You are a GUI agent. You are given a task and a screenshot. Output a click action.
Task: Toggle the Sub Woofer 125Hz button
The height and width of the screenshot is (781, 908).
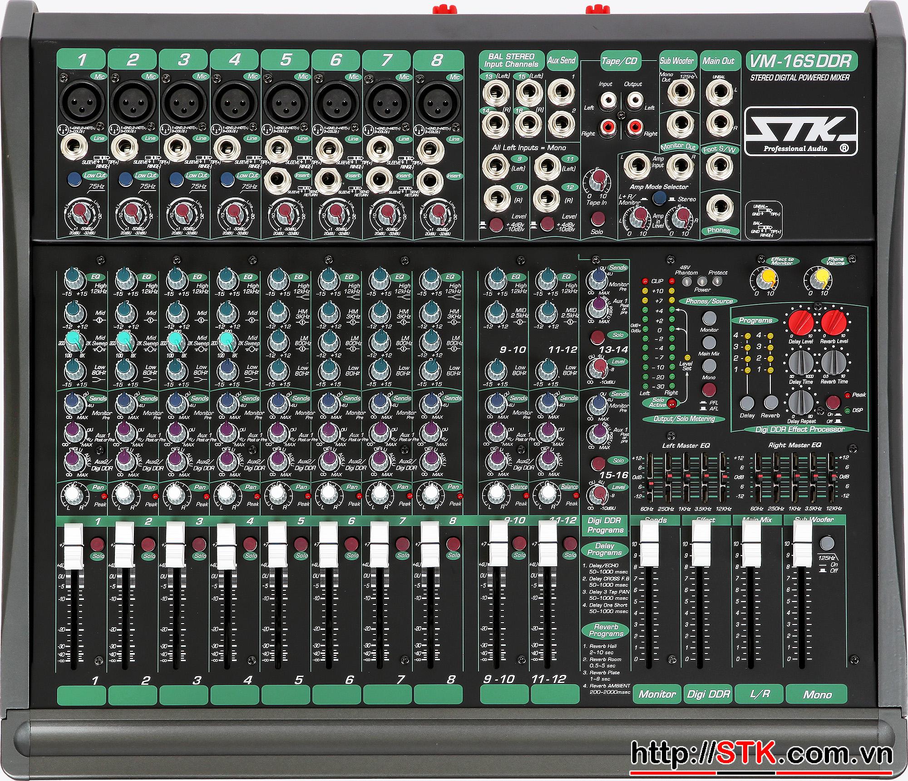[827, 543]
